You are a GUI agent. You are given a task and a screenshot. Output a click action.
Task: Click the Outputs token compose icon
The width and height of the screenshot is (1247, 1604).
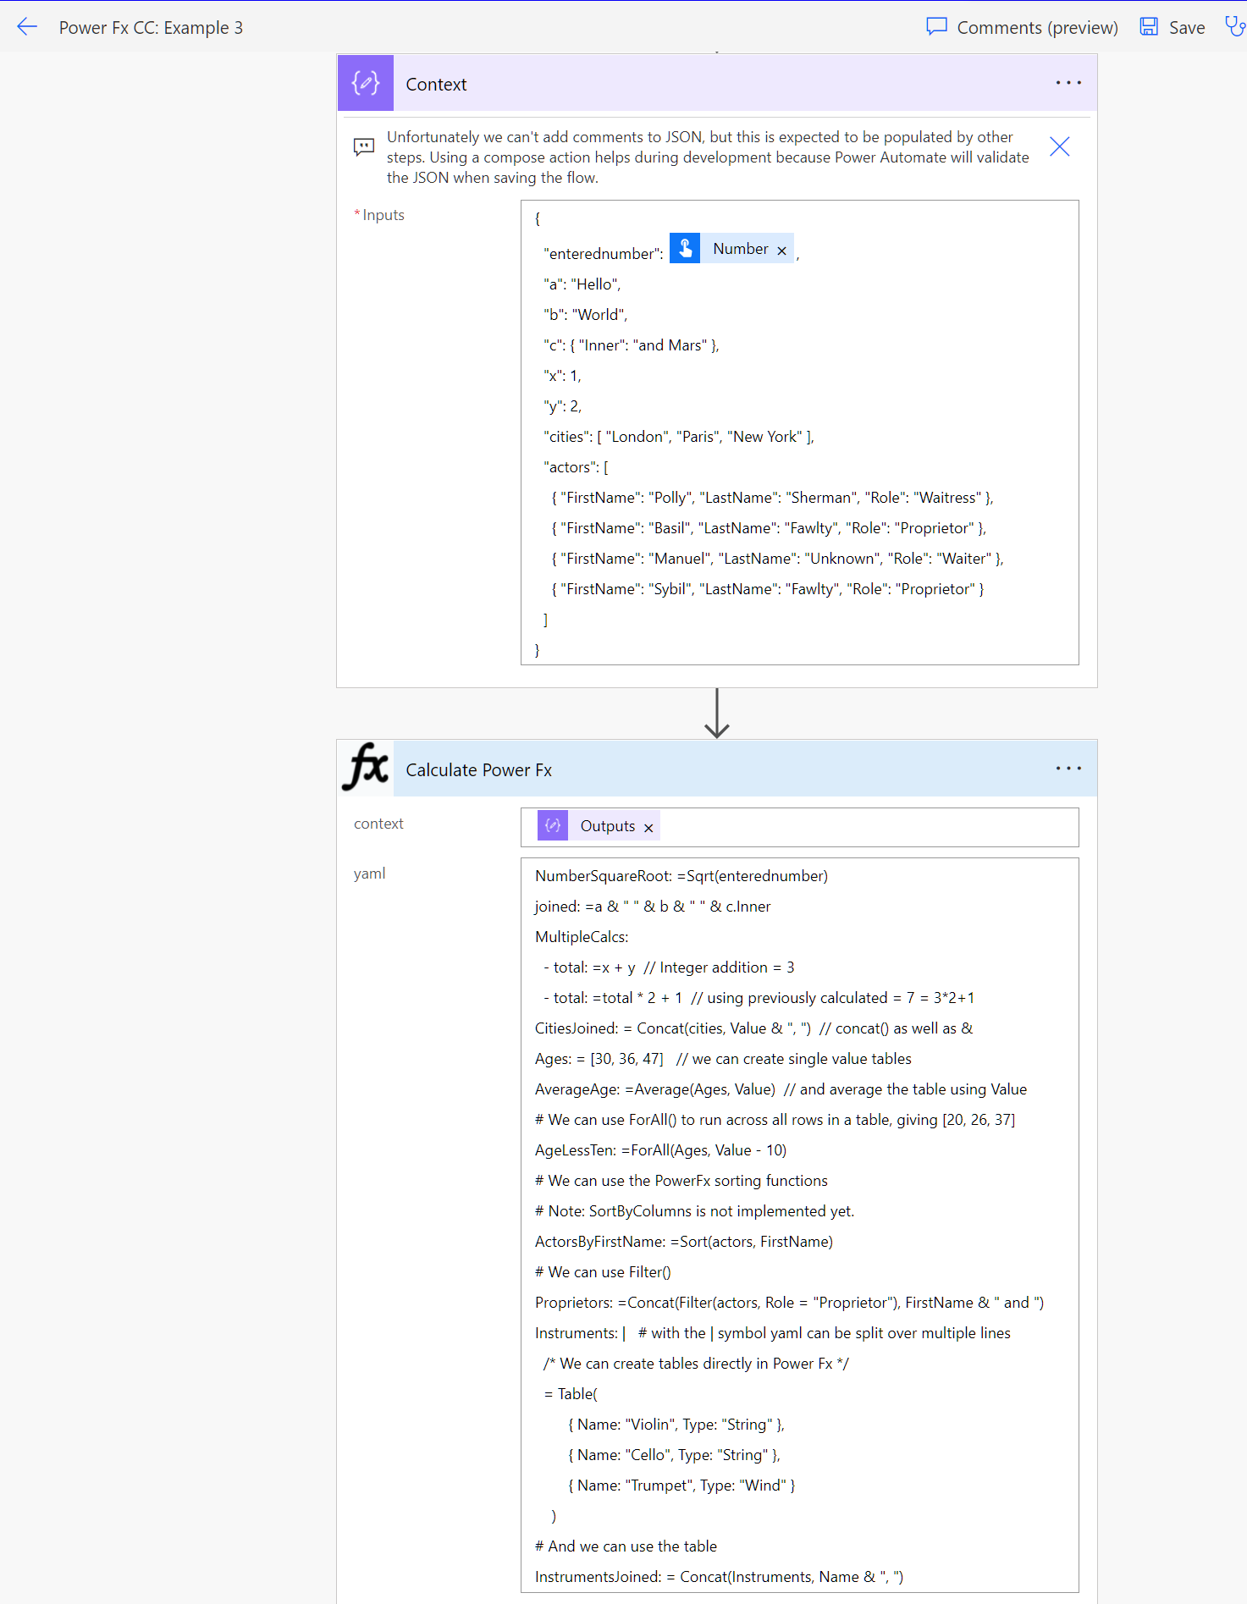click(553, 825)
